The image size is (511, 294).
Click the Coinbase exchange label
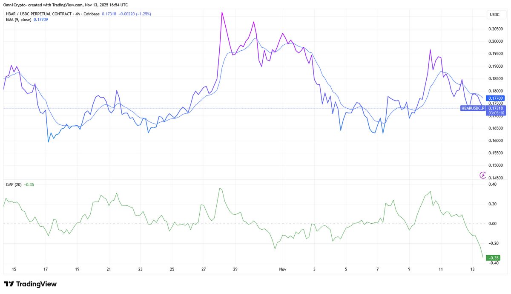[91, 14]
